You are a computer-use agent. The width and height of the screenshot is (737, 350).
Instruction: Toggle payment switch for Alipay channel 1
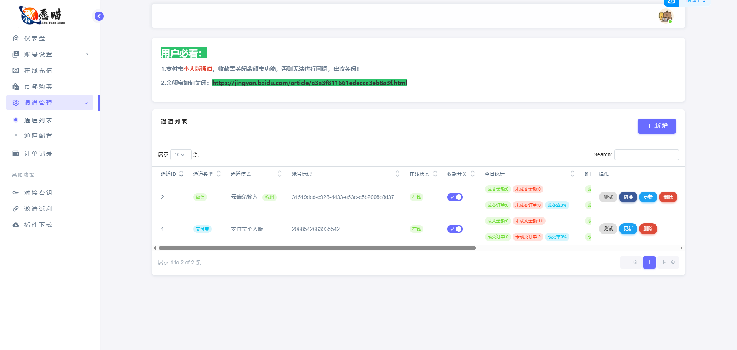[x=455, y=229]
